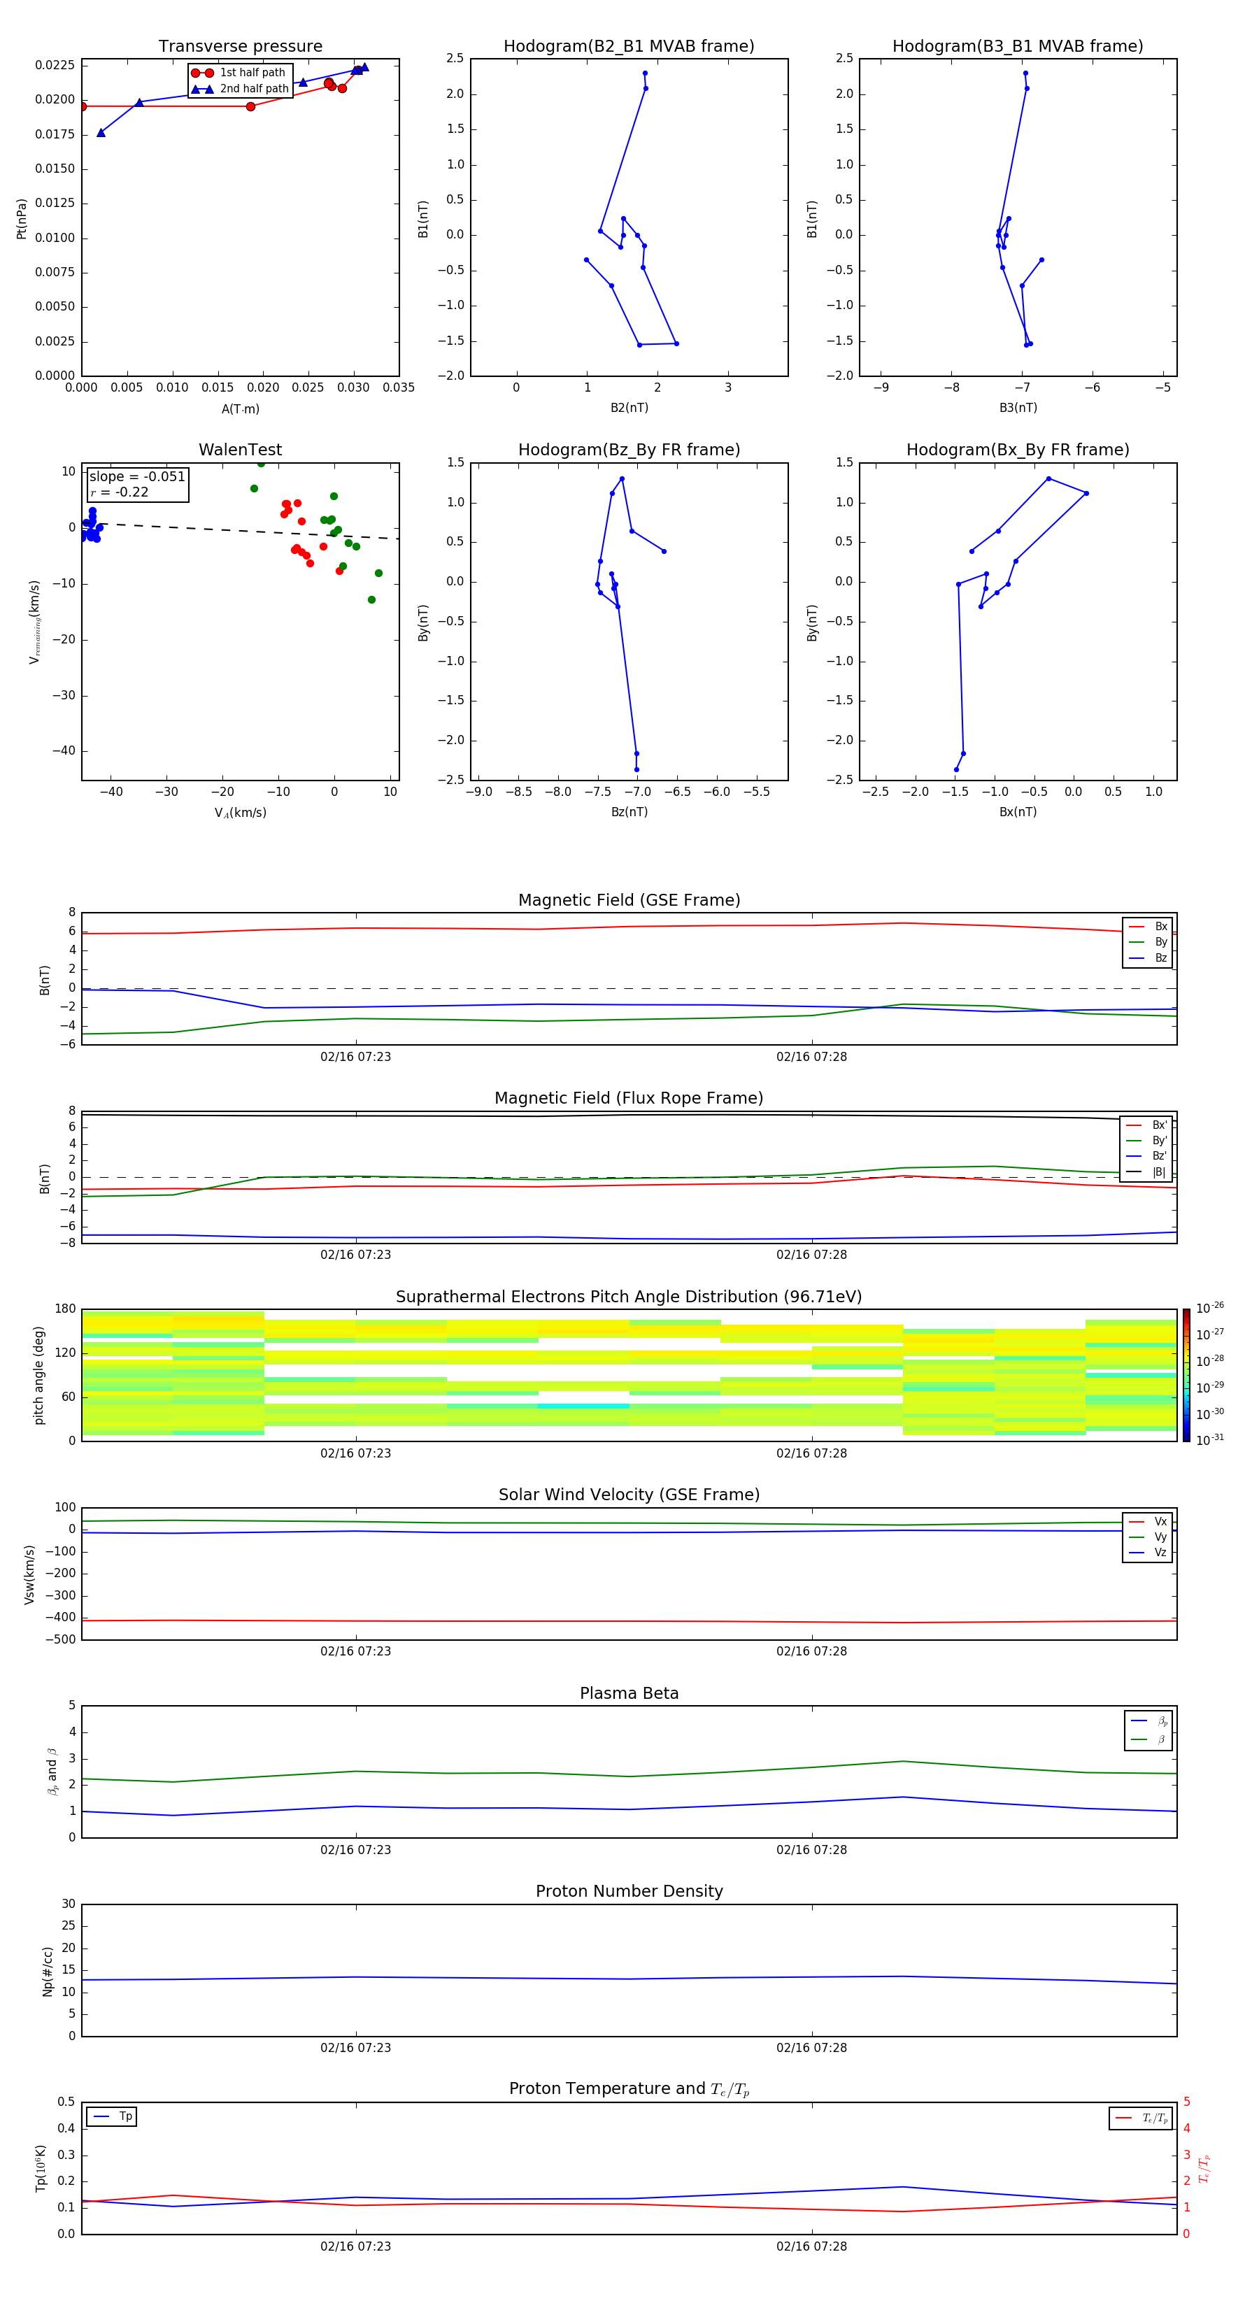
Task: Select the 'Te/Tp' legend entry
Action: (x=1141, y=2118)
